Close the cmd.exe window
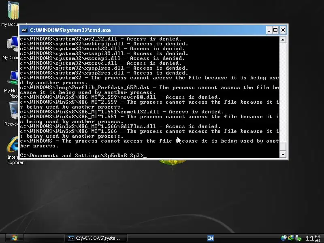 click(283, 30)
